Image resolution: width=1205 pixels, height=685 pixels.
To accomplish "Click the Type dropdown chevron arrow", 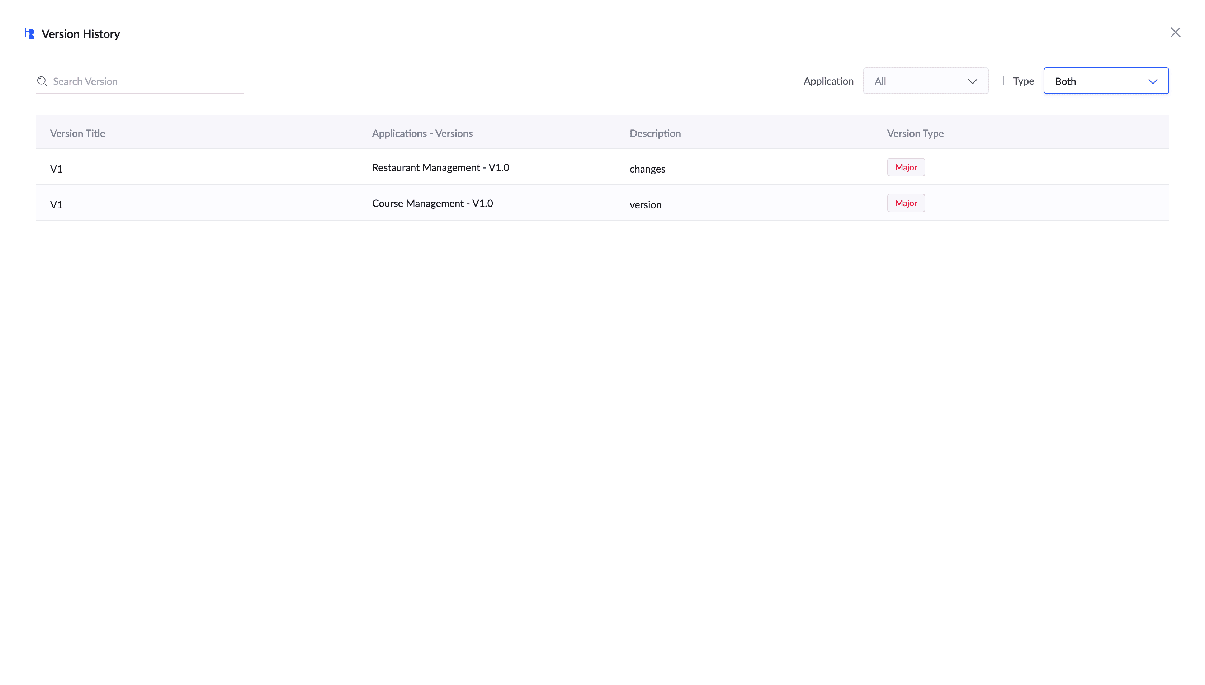I will pos(1152,81).
